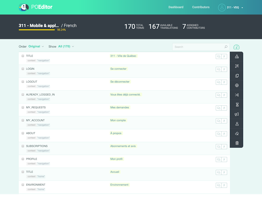Toggle fuzzy F flag on the SUBSCRIPTIONS row

(224, 147)
